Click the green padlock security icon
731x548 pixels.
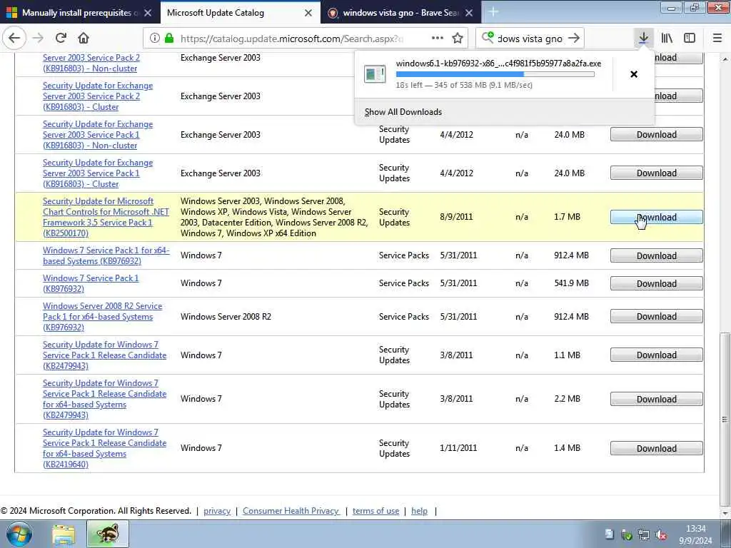pyautogui.click(x=169, y=39)
